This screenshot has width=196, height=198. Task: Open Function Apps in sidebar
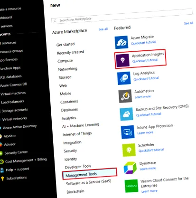tap(10, 68)
